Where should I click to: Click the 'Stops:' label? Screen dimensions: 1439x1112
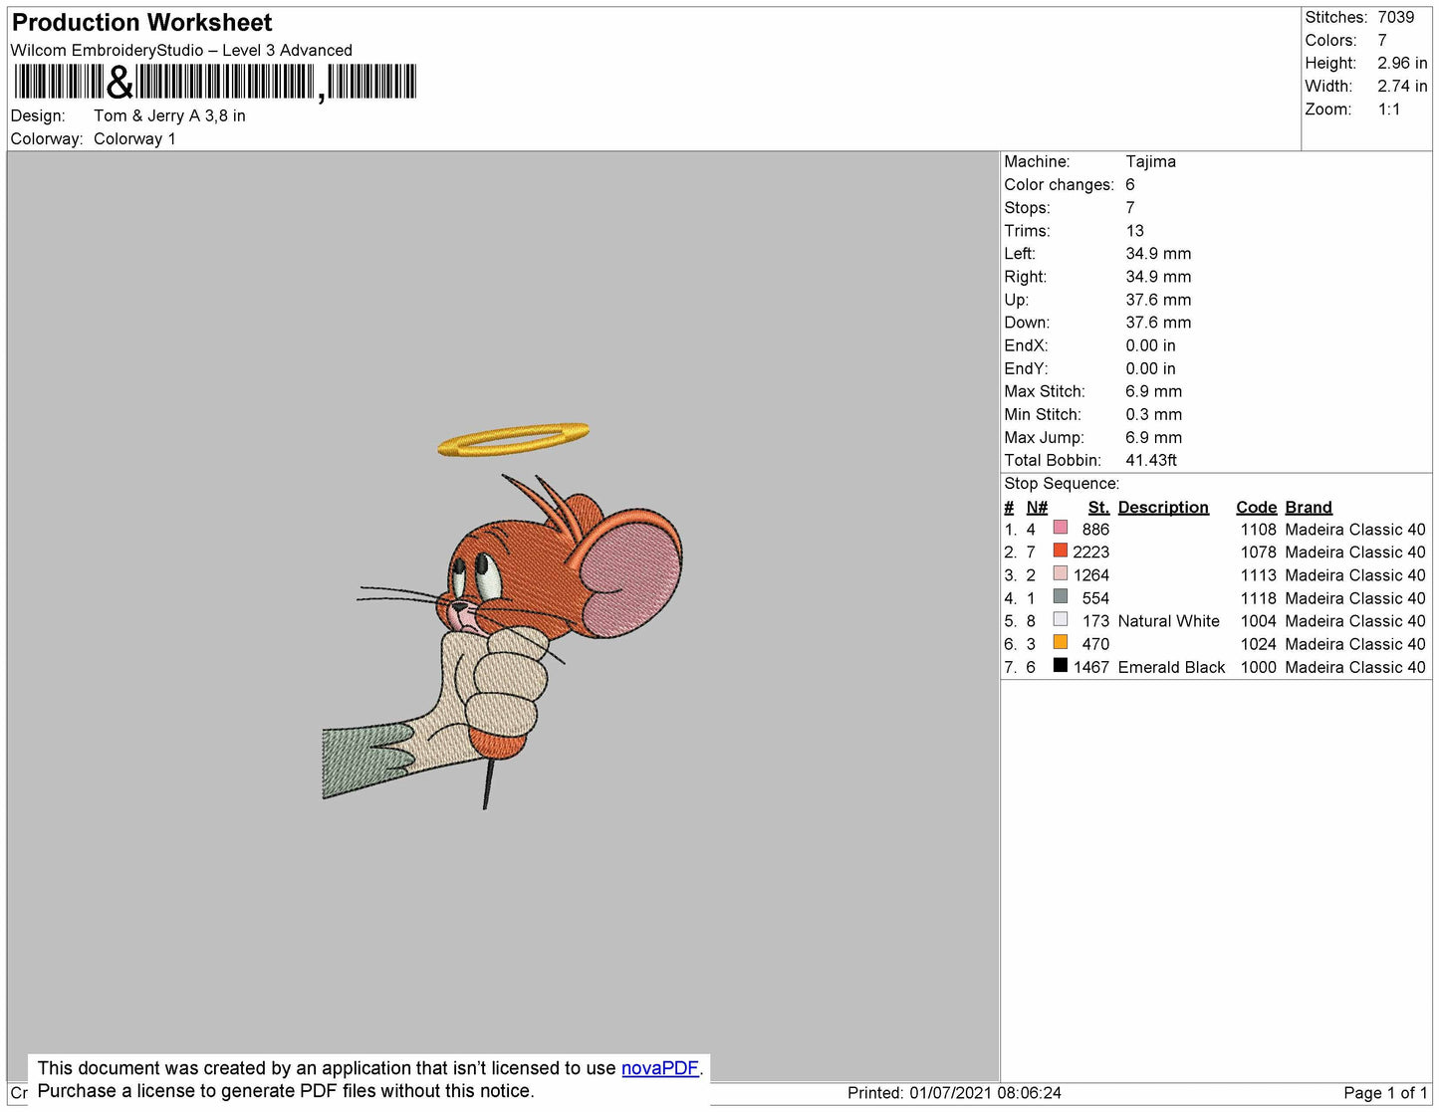point(1028,208)
